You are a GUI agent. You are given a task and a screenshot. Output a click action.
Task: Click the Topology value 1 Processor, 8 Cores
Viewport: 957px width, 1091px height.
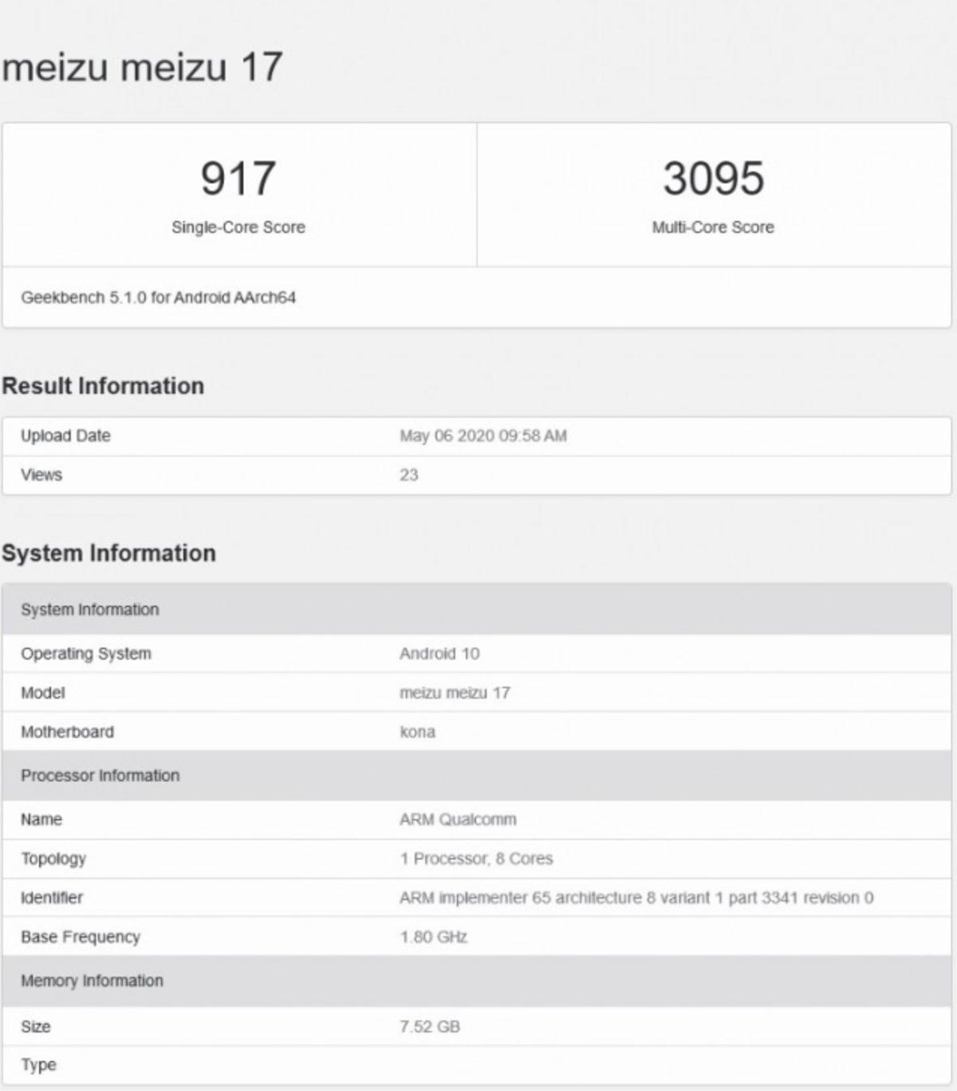[x=478, y=859]
